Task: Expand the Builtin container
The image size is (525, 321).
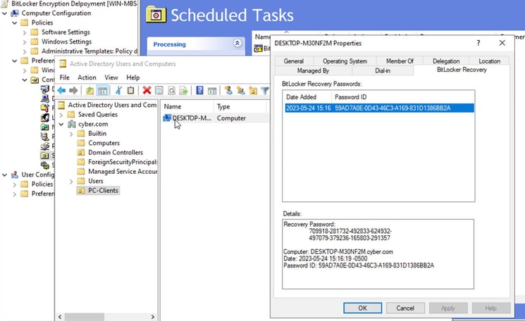Action: (x=71, y=134)
